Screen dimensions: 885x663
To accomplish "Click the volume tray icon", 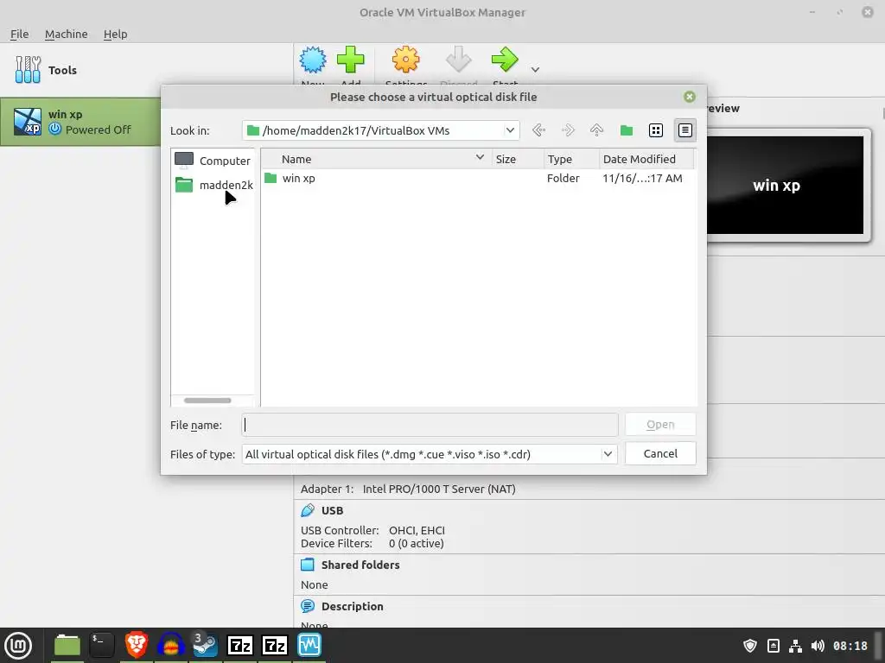I will (x=818, y=646).
